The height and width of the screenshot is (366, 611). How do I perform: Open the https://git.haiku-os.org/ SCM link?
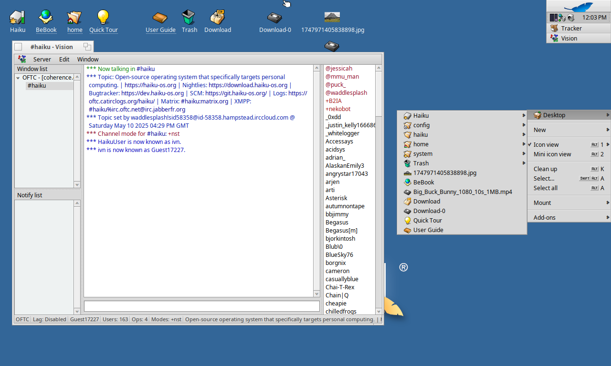click(236, 93)
